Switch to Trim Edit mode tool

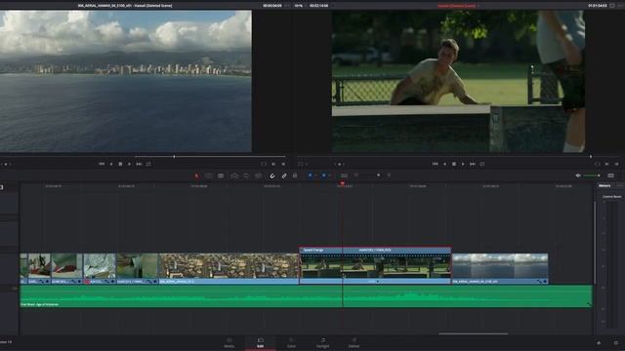[208, 175]
